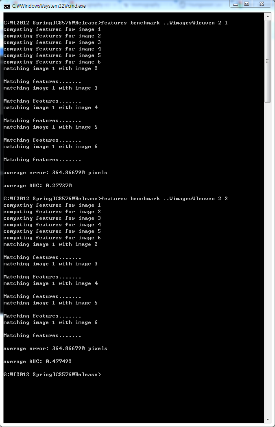
Task: Click the vertical scrollbar thumb grip
Action: coord(267,61)
